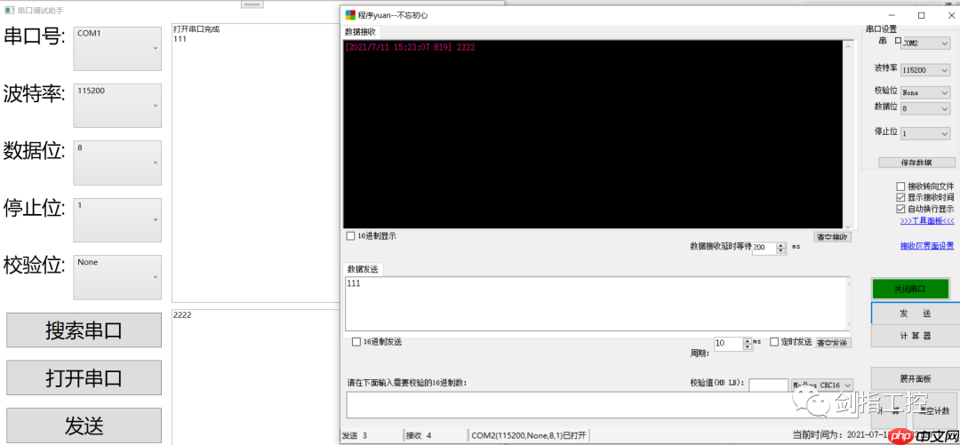Select the 数据发送 tab

(x=363, y=269)
